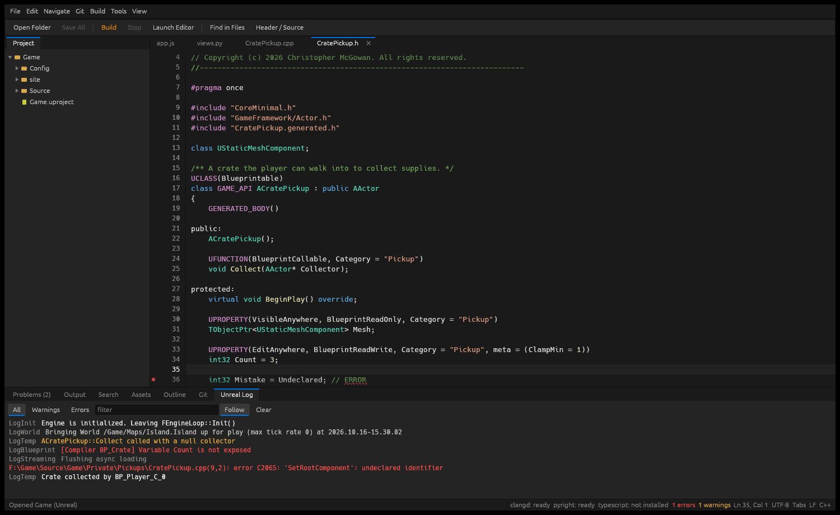The height and width of the screenshot is (515, 840).
Task: Click the Build toolbar button
Action: [x=109, y=27]
